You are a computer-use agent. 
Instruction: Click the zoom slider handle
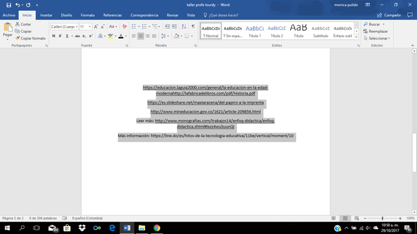[x=382, y=218]
